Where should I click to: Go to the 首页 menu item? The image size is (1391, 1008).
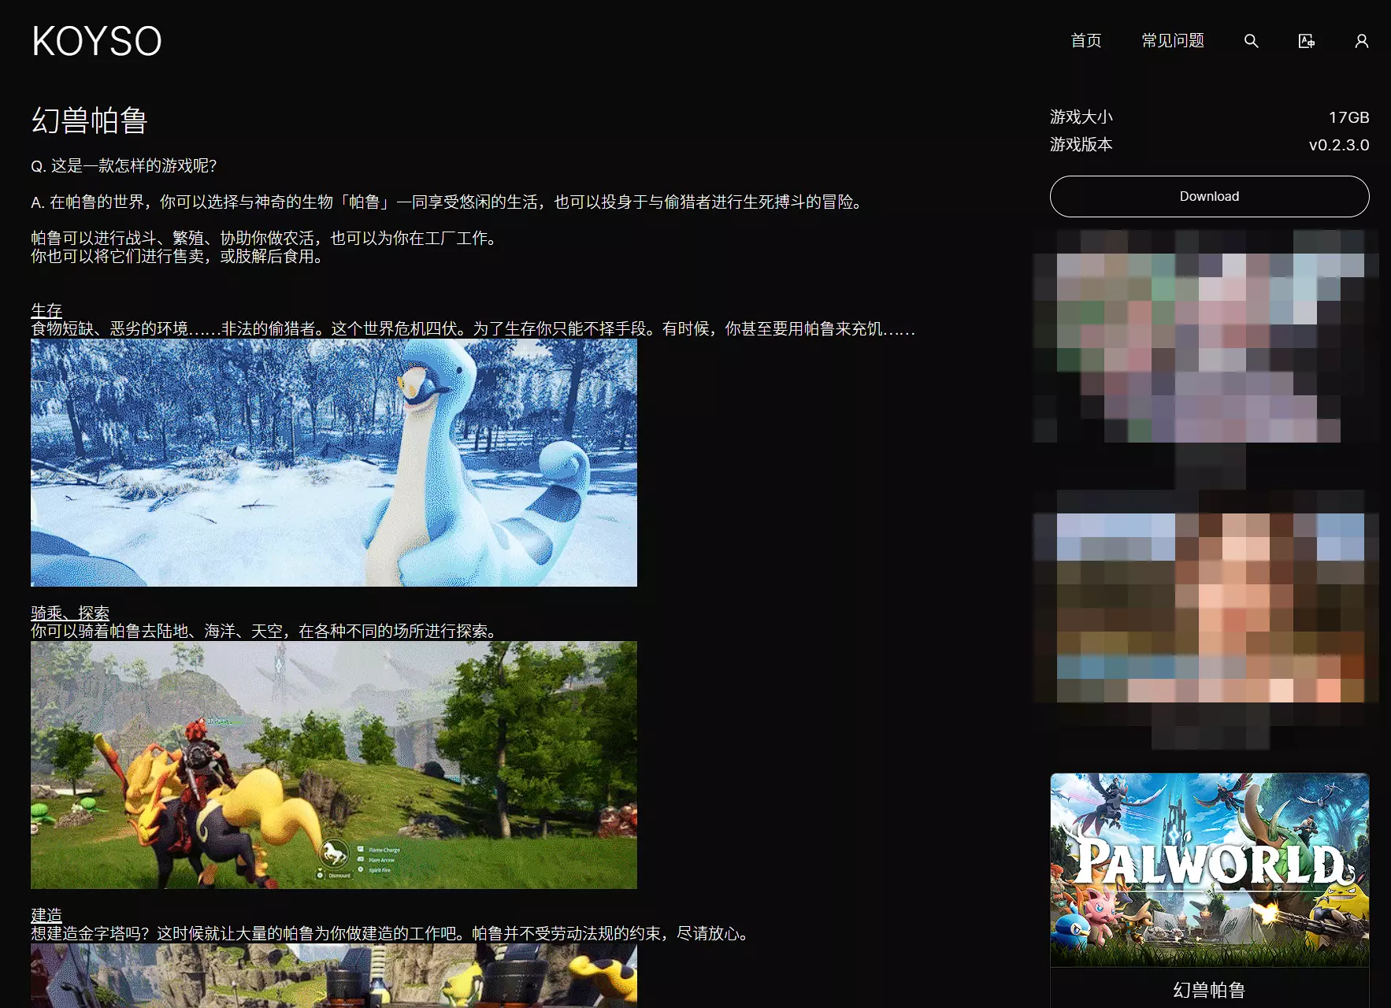[1086, 41]
